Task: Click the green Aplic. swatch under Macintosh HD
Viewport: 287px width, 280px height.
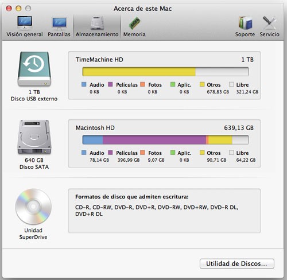Action: click(173, 153)
